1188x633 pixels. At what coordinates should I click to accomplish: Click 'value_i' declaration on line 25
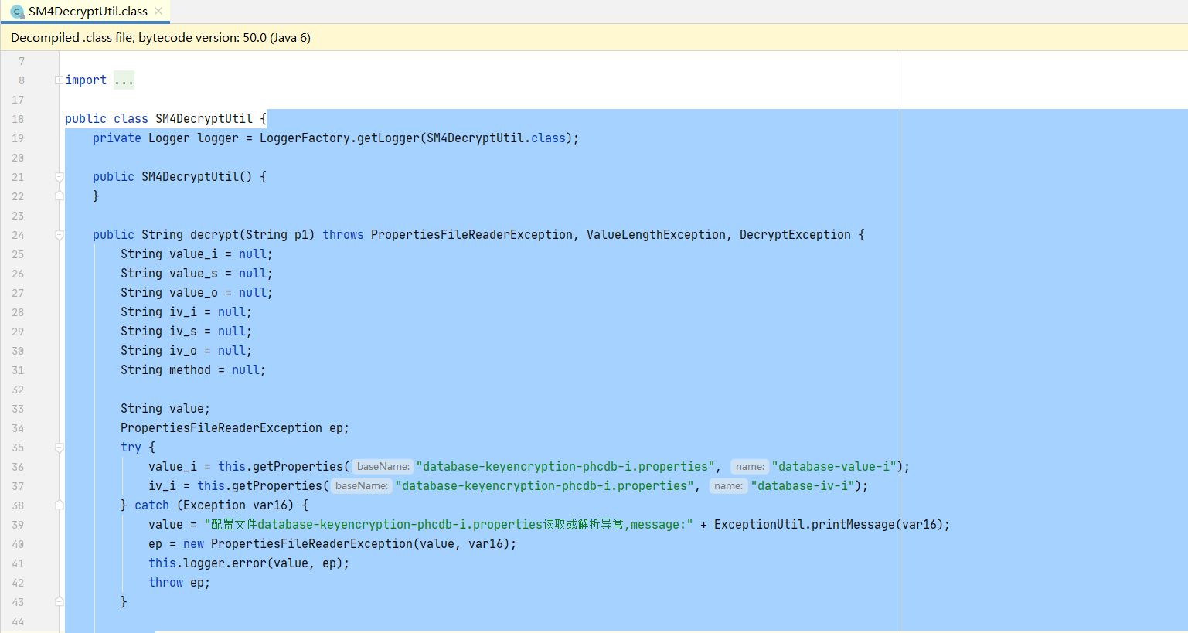point(193,254)
